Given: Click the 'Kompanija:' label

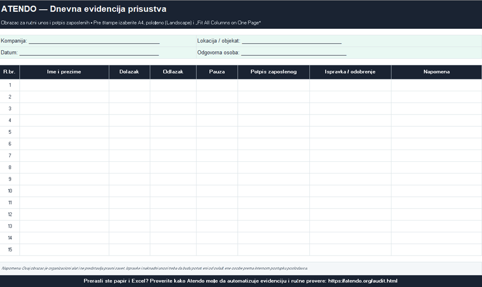Looking at the screenshot, I should tap(14, 41).
